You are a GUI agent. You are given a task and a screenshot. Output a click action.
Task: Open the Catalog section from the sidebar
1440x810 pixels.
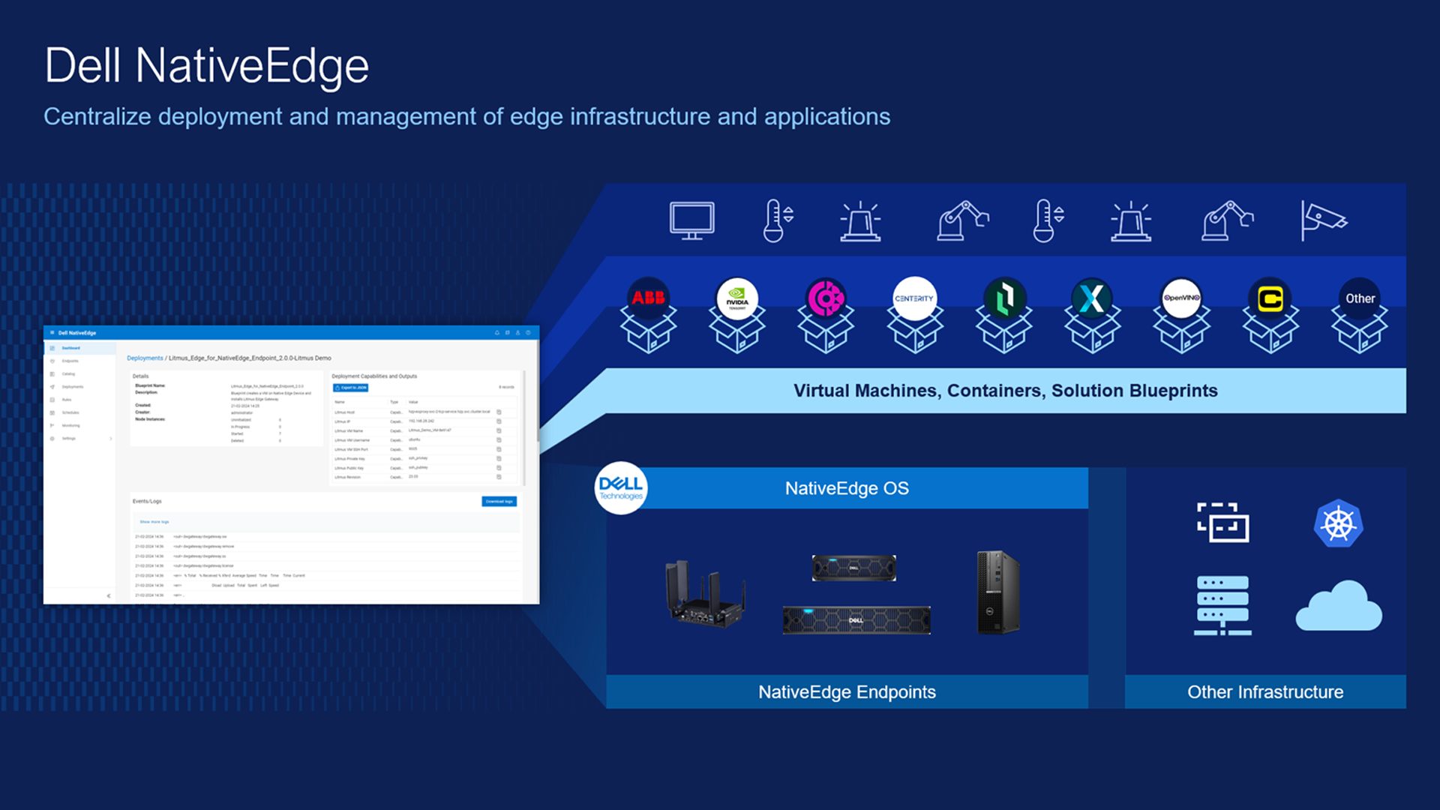52,373
